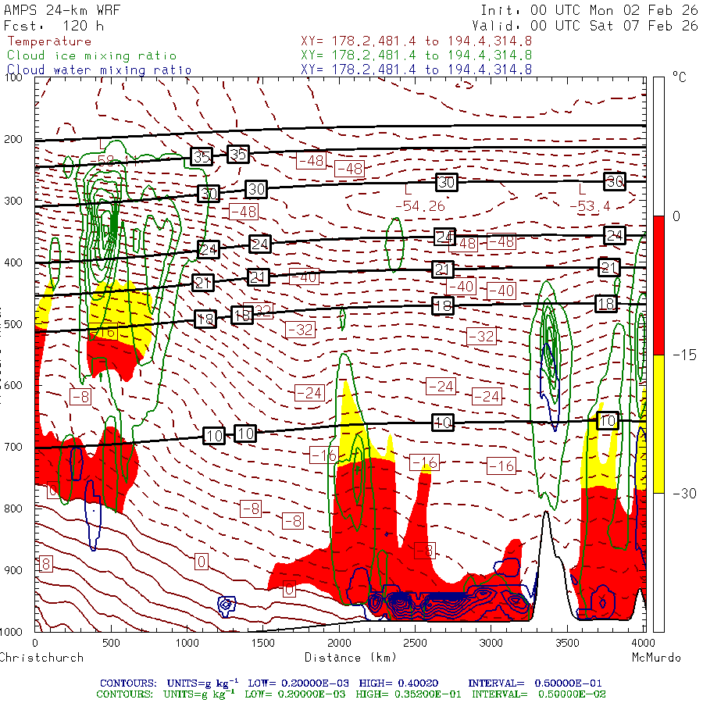This screenshot has width=703, height=703.
Task: Click the boxed '8' temperature contour label
Action: point(46,564)
